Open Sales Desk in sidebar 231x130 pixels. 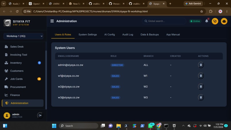pos(23,46)
